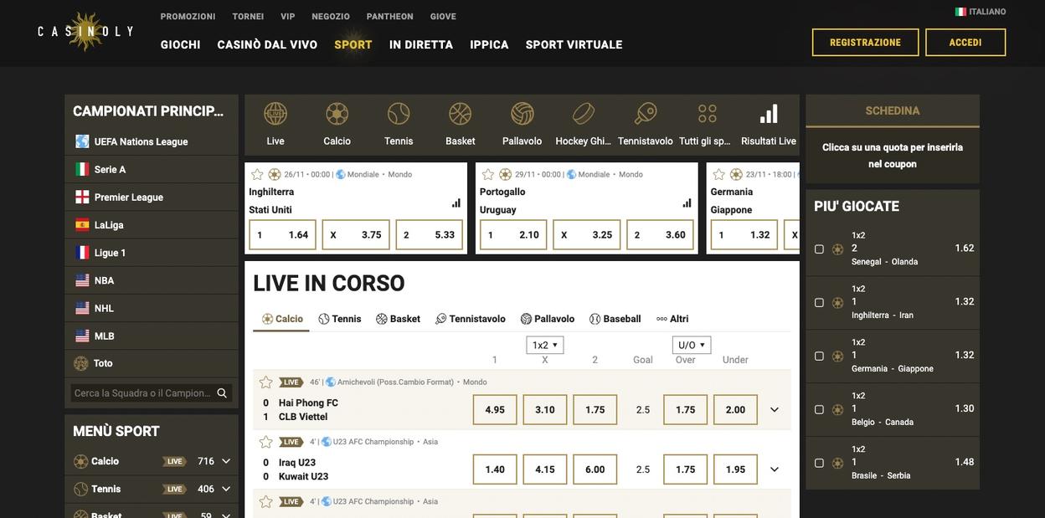This screenshot has width=1045, height=518.
Task: Open Promozioni link in top bar
Action: [x=188, y=17]
